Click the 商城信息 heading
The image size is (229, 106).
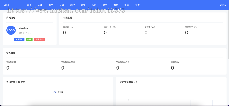[x=11, y=18]
